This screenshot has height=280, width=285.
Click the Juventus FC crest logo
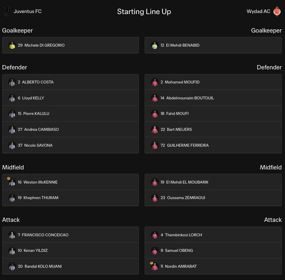click(7, 11)
